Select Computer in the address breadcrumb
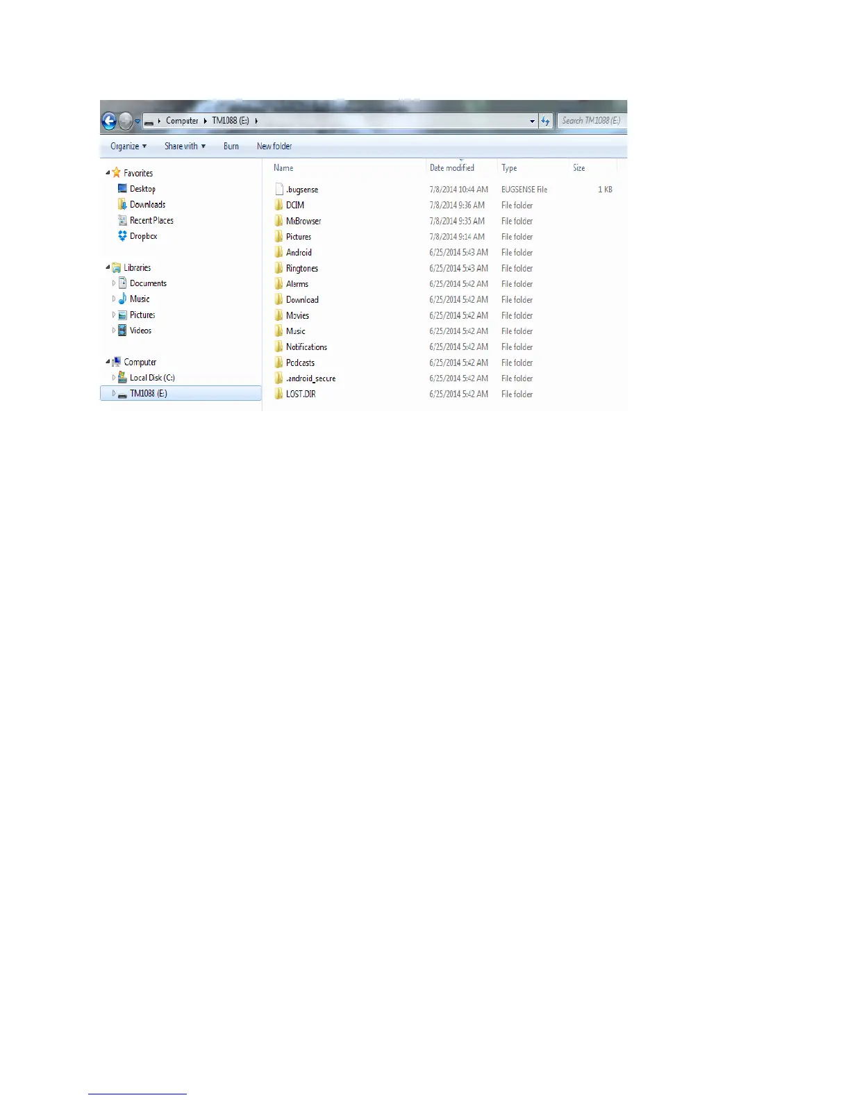 [x=182, y=121]
